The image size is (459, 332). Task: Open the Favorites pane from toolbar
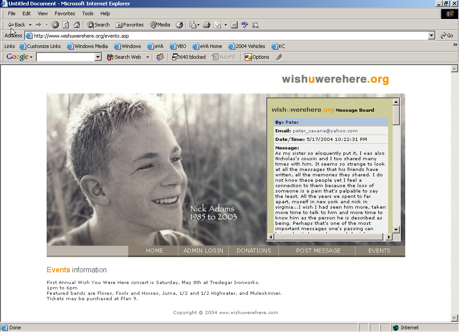pyautogui.click(x=130, y=25)
